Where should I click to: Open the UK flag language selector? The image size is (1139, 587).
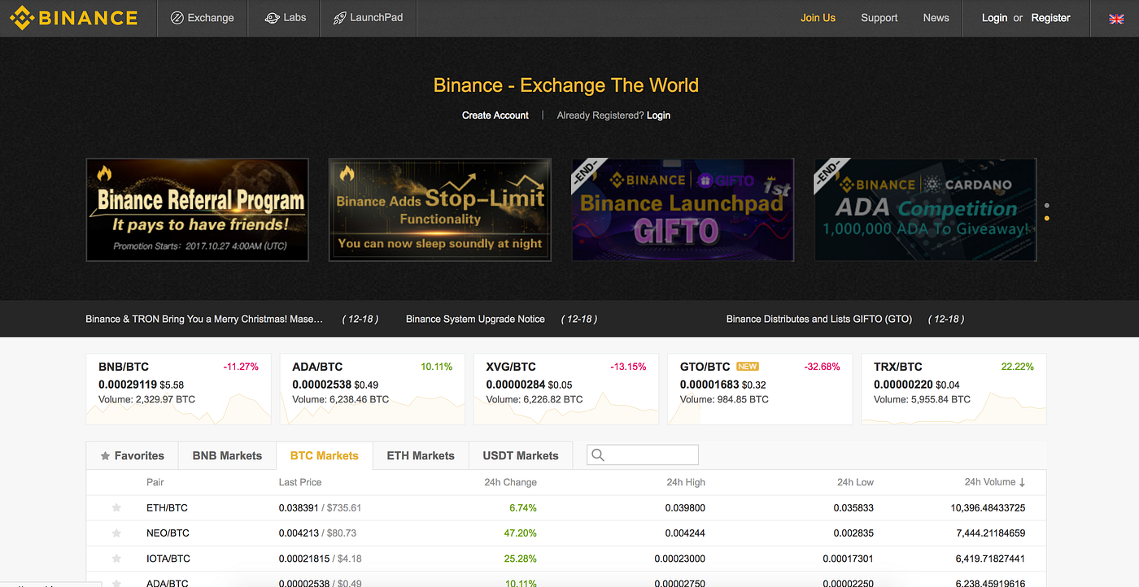[x=1115, y=18]
